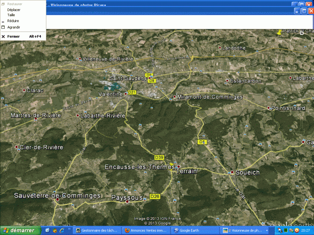Switch to Google Earth taskbar button
The width and height of the screenshot is (314, 235).
pos(195,230)
